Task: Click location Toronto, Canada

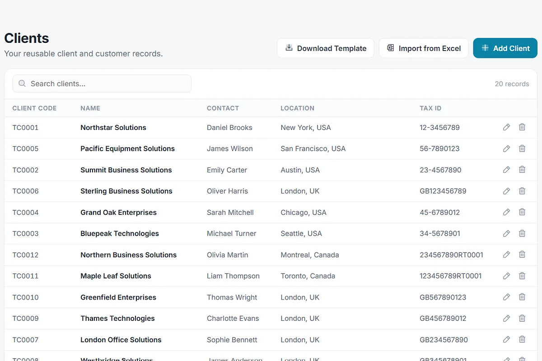Action: click(308, 276)
